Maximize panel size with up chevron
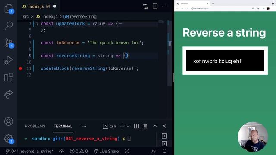The height and width of the screenshot is (155, 276). coord(155,126)
